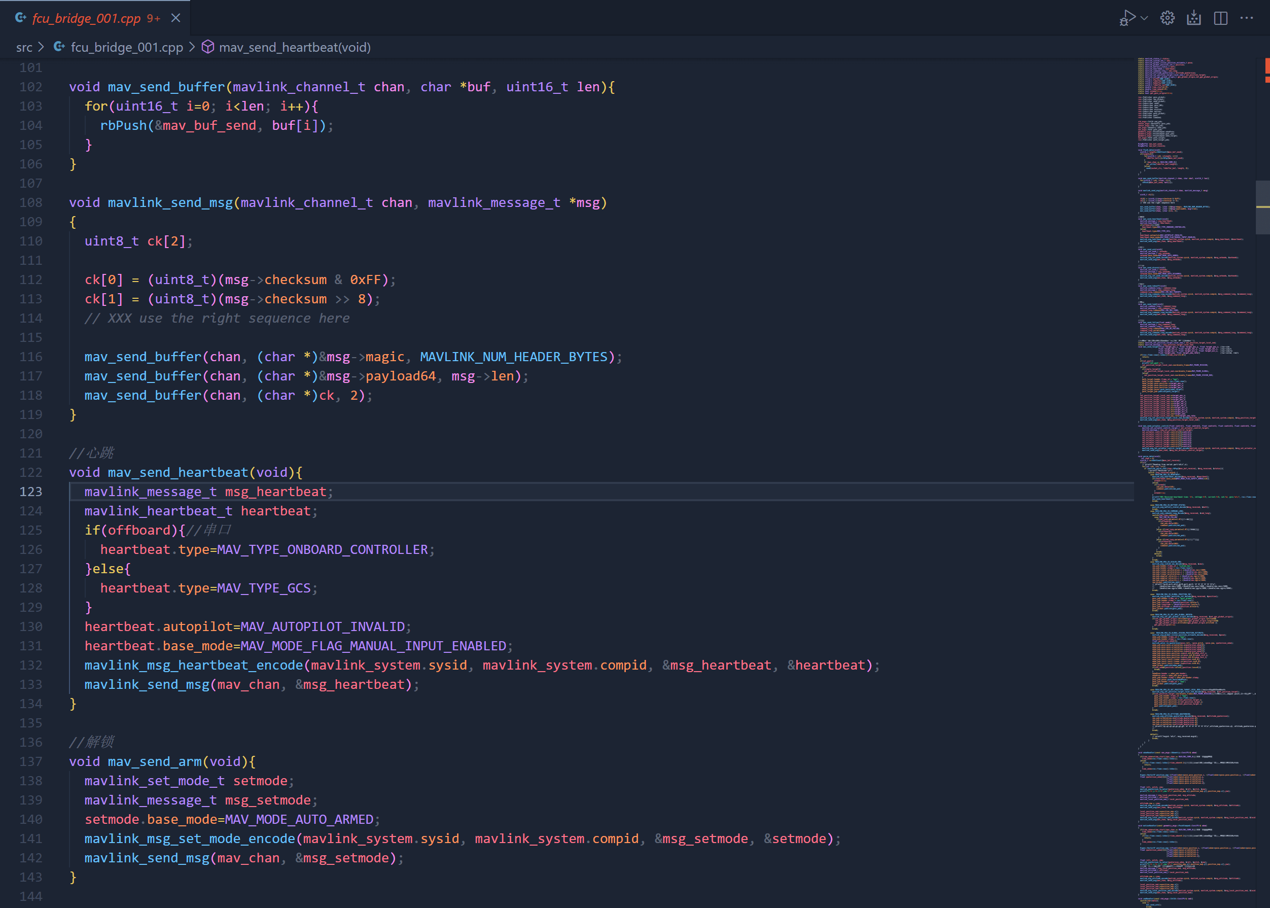This screenshot has width=1270, height=908.
Task: Open the More Actions ellipsis icon
Action: (x=1247, y=17)
